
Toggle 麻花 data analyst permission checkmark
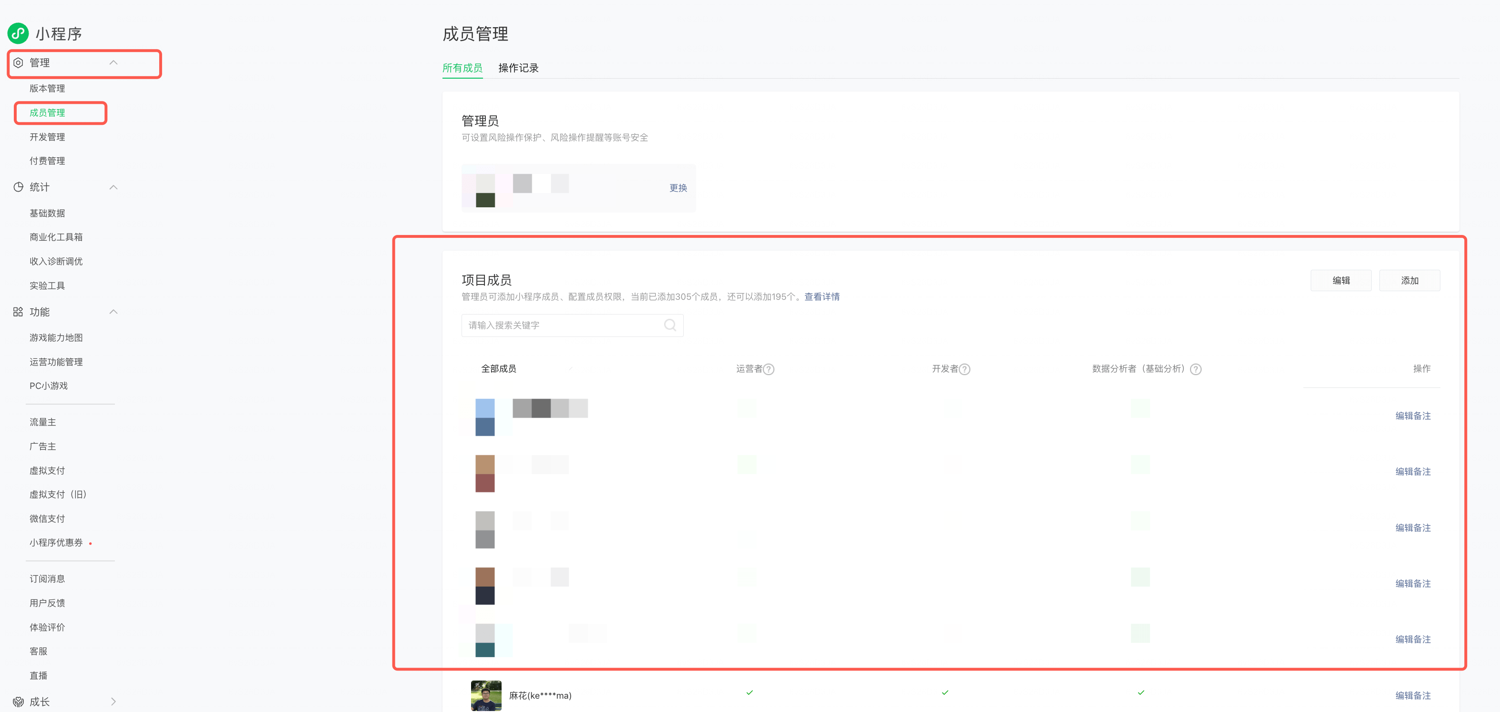[x=1140, y=692]
